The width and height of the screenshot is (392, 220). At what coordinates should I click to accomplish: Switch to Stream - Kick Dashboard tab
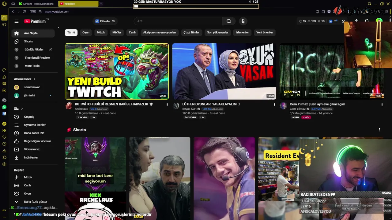36,4
